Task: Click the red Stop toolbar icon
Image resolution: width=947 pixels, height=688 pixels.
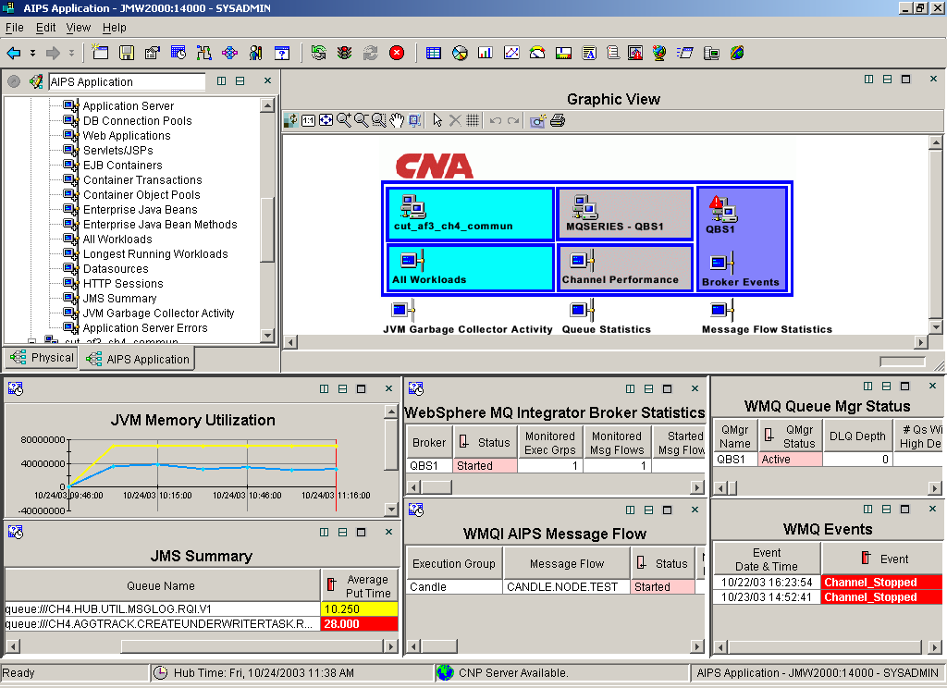Action: [x=396, y=53]
